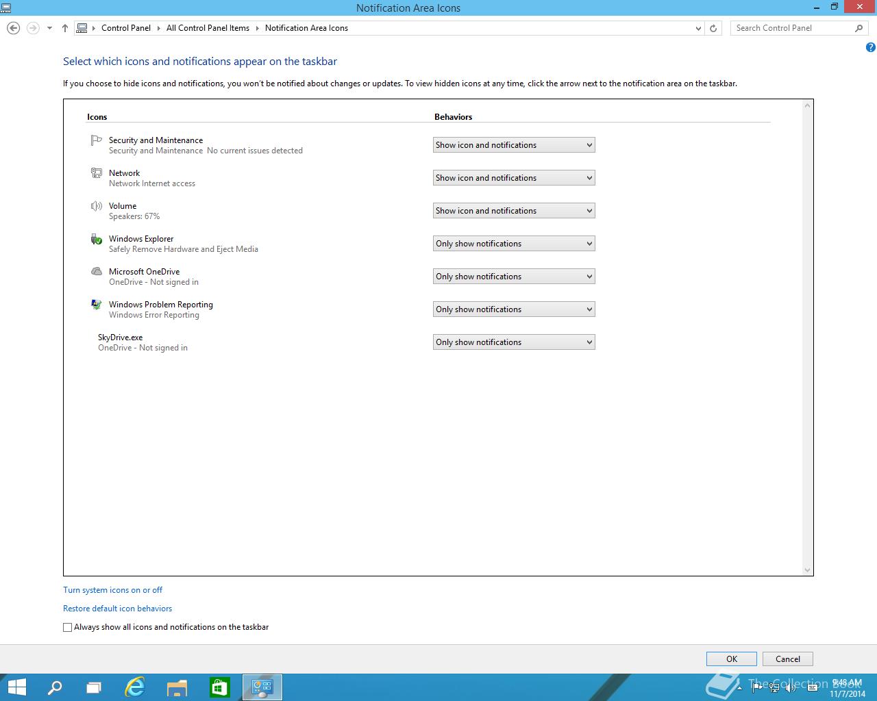The image size is (877, 701).
Task: Click Restore default icon behaviors link
Action: click(118, 609)
